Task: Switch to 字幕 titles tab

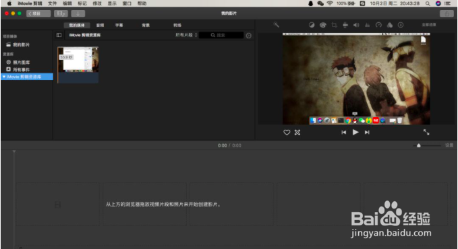Action: point(119,26)
